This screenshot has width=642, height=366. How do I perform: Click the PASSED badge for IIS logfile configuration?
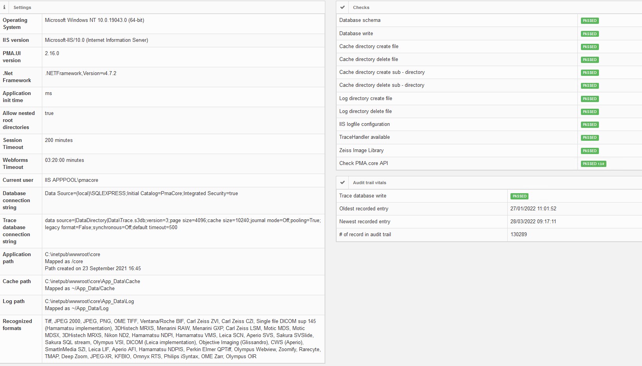(x=590, y=125)
